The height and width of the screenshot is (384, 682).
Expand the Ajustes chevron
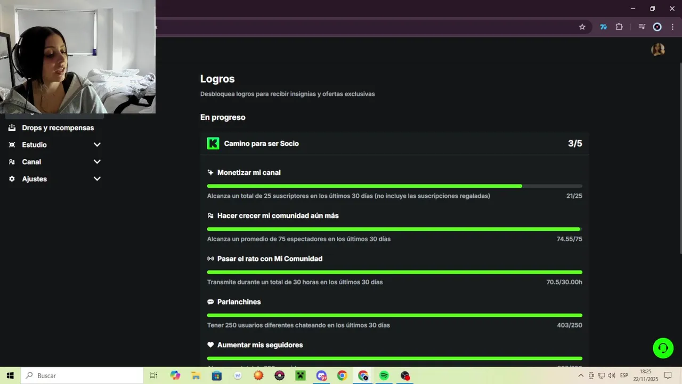[x=97, y=179]
